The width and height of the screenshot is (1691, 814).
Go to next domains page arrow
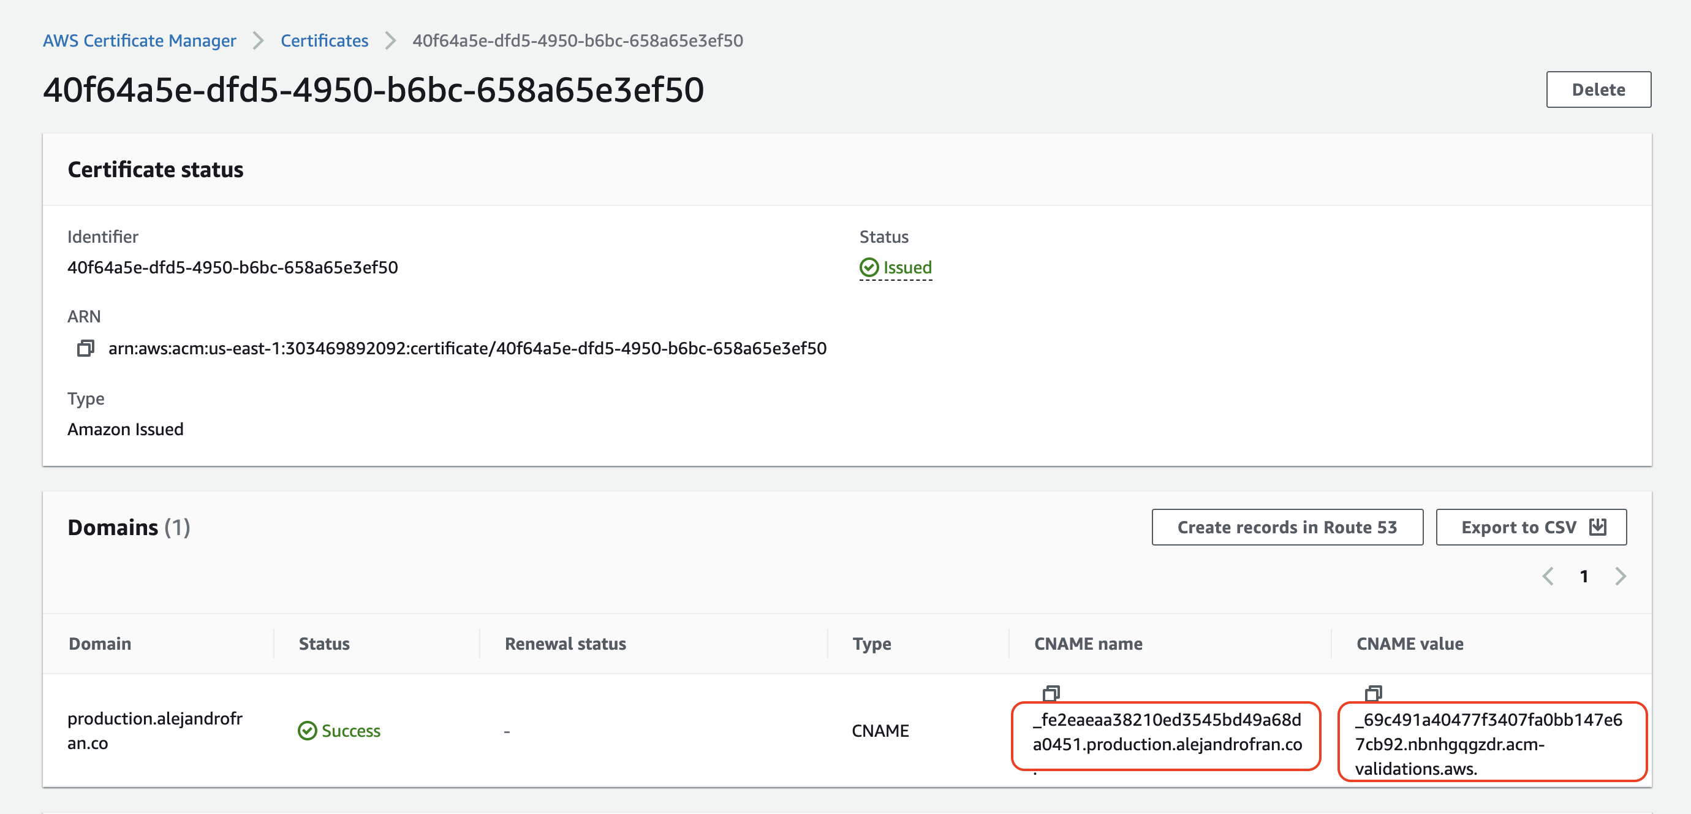point(1621,576)
